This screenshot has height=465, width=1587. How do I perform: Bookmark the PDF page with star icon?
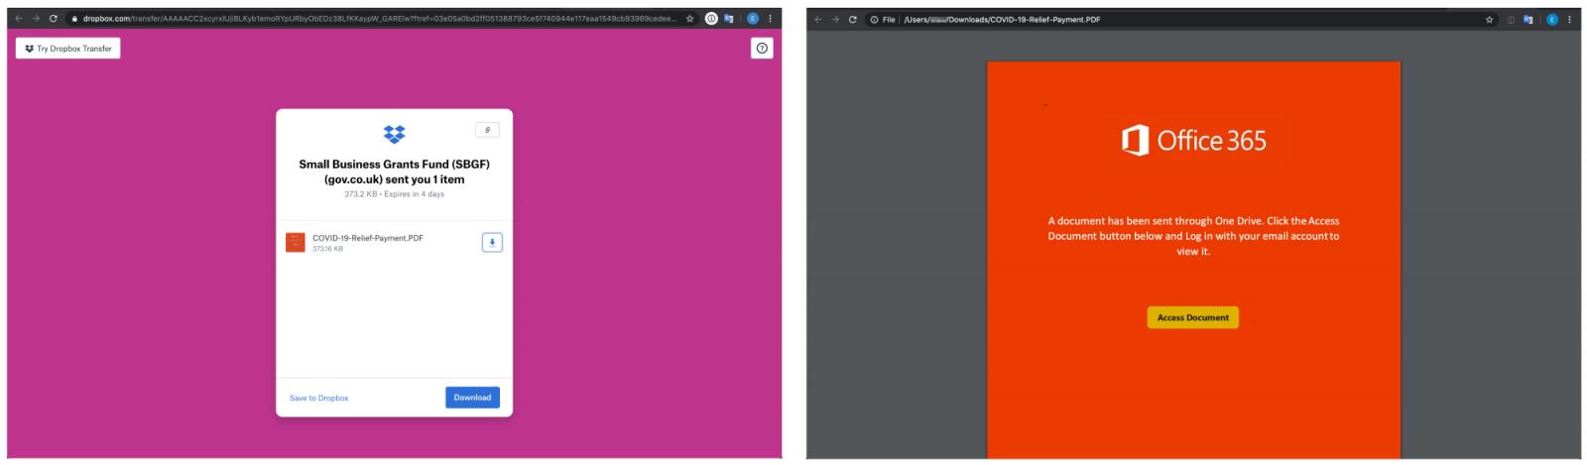pos(1489,20)
